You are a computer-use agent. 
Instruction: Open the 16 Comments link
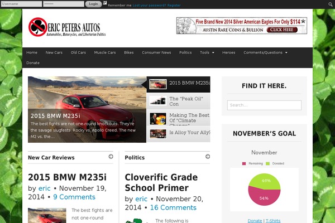point(173,207)
